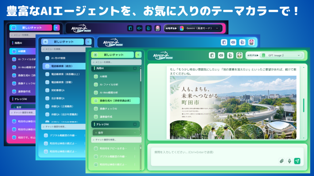Open three-dot menu for 町田市をアピールする chat
314x176 pixels.
pos(135,148)
